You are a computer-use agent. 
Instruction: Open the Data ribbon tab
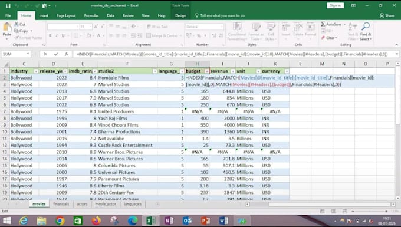[x=110, y=15]
